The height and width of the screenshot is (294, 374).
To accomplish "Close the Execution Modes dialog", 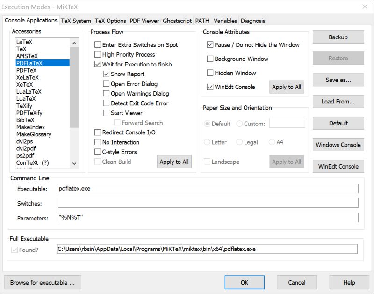I will 365,7.
